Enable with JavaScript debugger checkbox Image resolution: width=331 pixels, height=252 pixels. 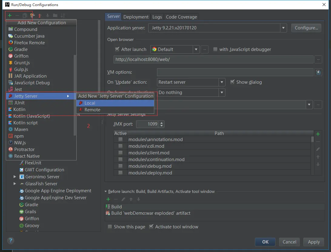215,49
